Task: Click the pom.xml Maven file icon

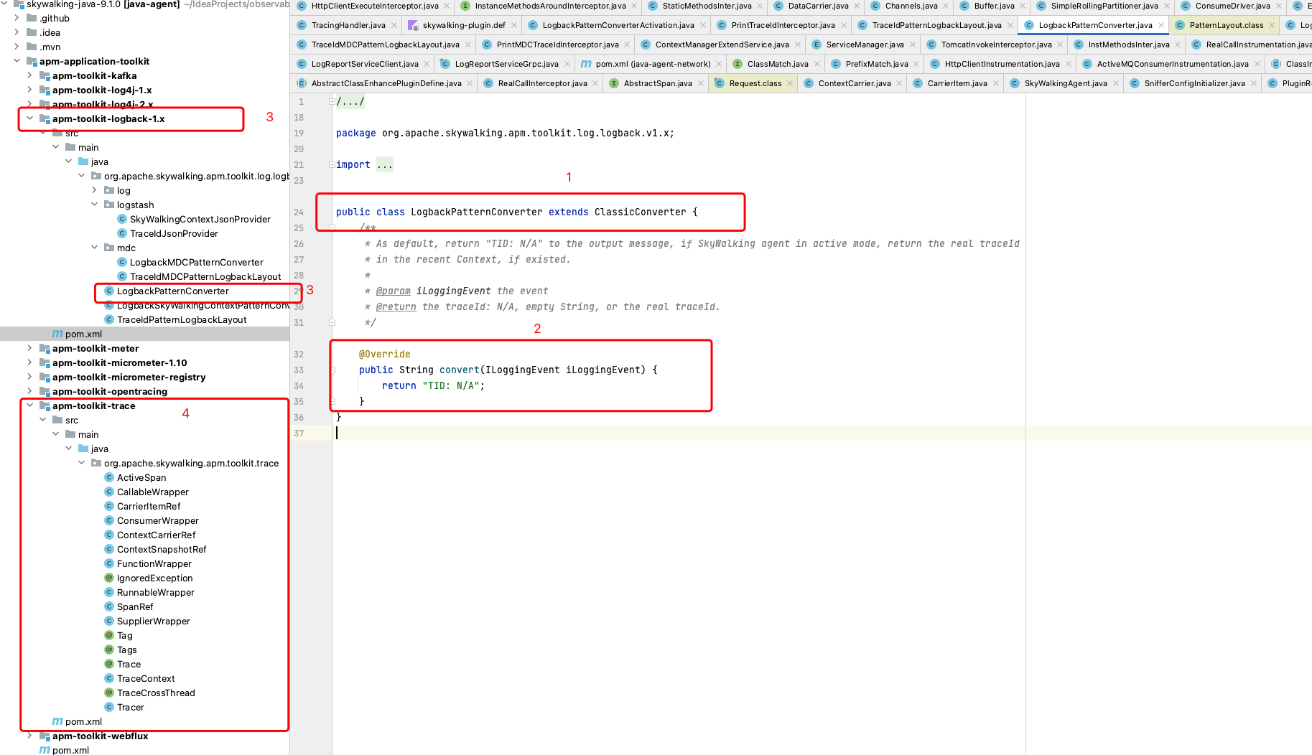Action: (x=57, y=334)
